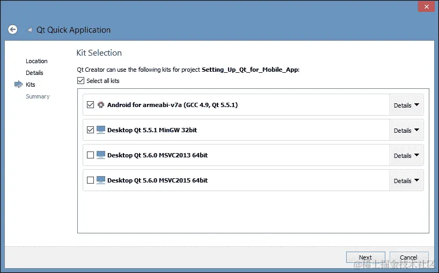
Task: Click the back arrow button
Action: [13, 30]
